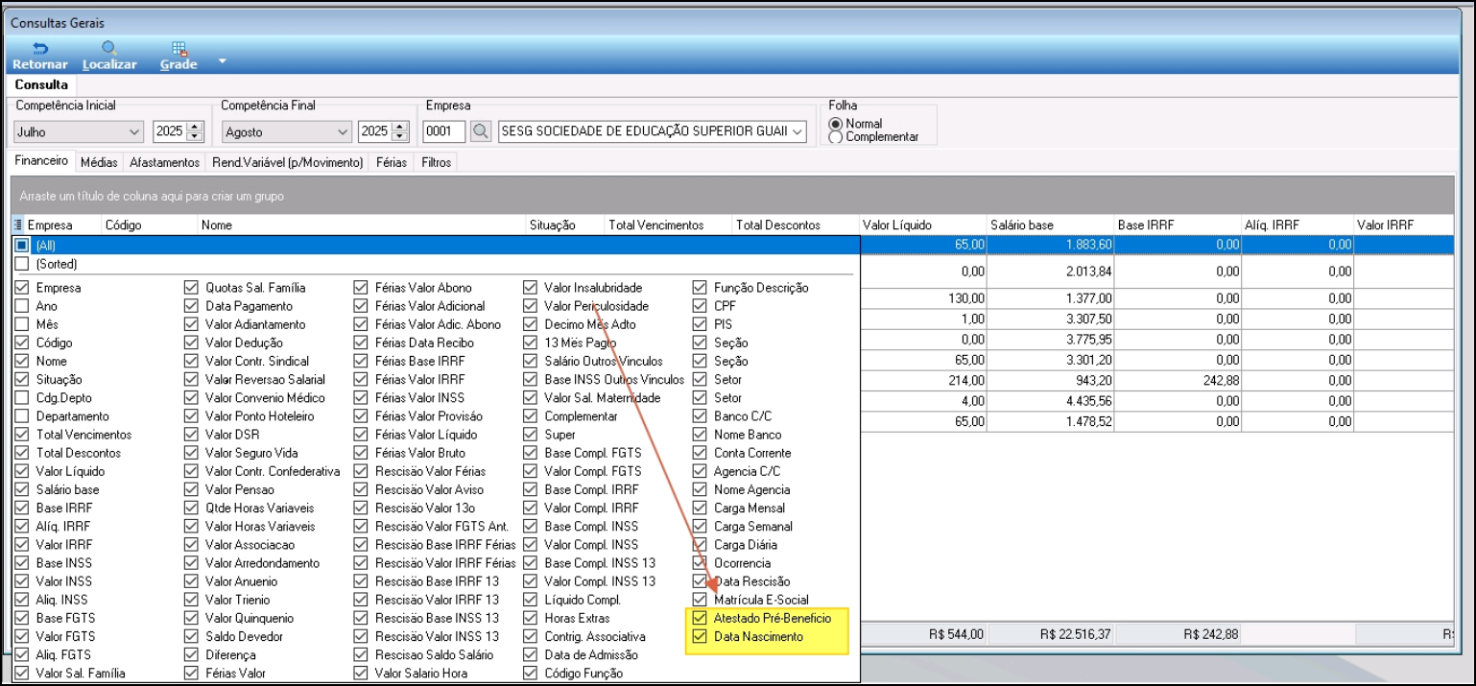The width and height of the screenshot is (1476, 686).
Task: Click the Retornar toolbar icon
Action: (x=39, y=56)
